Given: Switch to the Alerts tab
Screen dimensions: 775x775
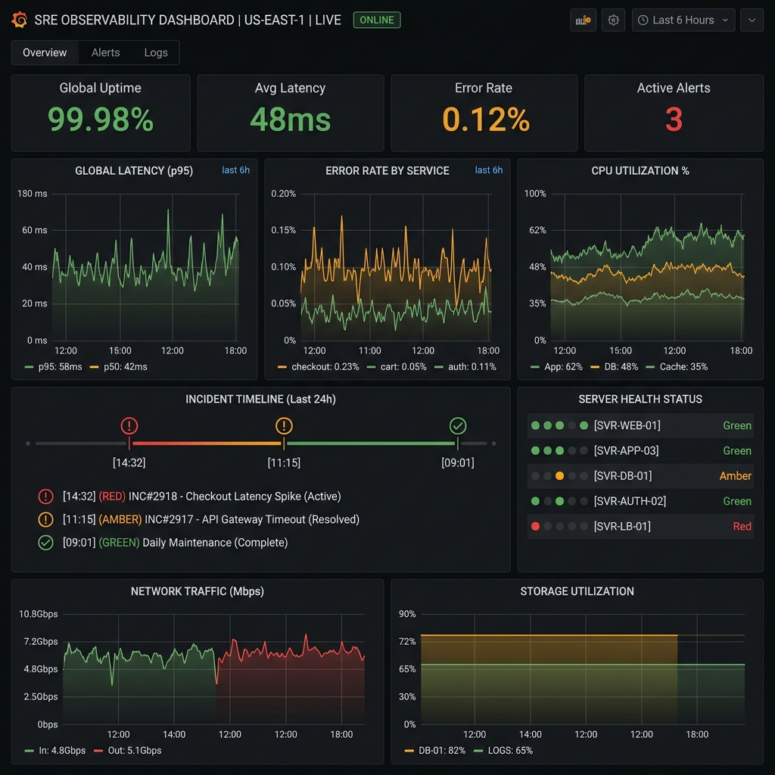Looking at the screenshot, I should pyautogui.click(x=105, y=52).
